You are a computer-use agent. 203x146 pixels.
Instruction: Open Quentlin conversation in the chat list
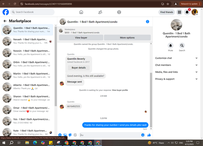click(x=27, y=30)
